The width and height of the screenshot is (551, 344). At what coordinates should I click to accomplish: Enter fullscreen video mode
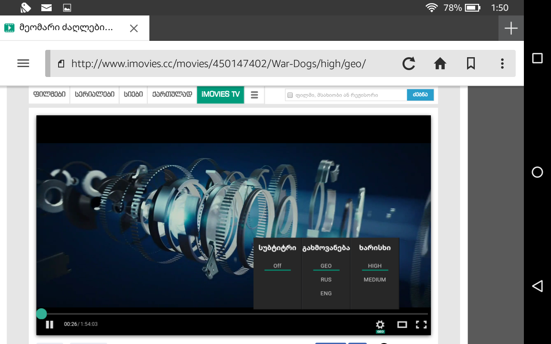421,325
